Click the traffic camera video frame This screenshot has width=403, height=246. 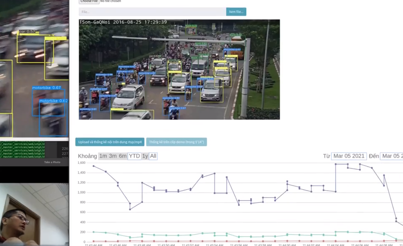coord(179,69)
